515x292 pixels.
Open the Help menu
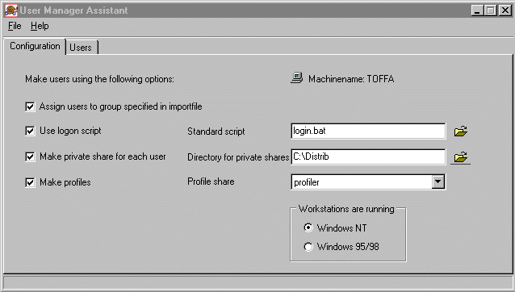40,26
